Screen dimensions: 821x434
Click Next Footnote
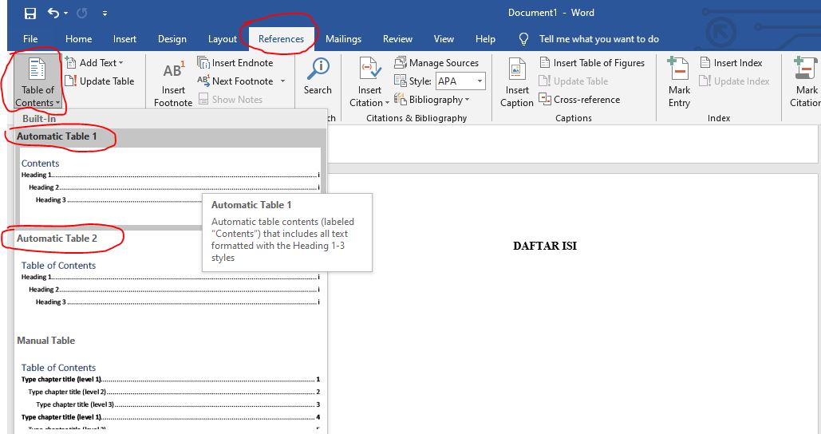235,81
